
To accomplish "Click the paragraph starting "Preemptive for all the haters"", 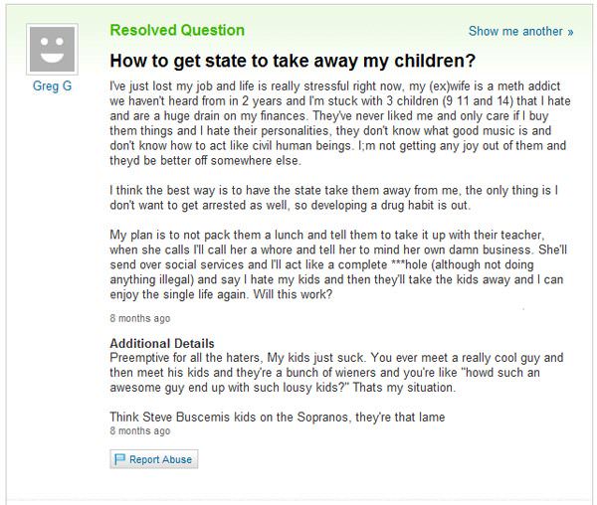I will (339, 372).
